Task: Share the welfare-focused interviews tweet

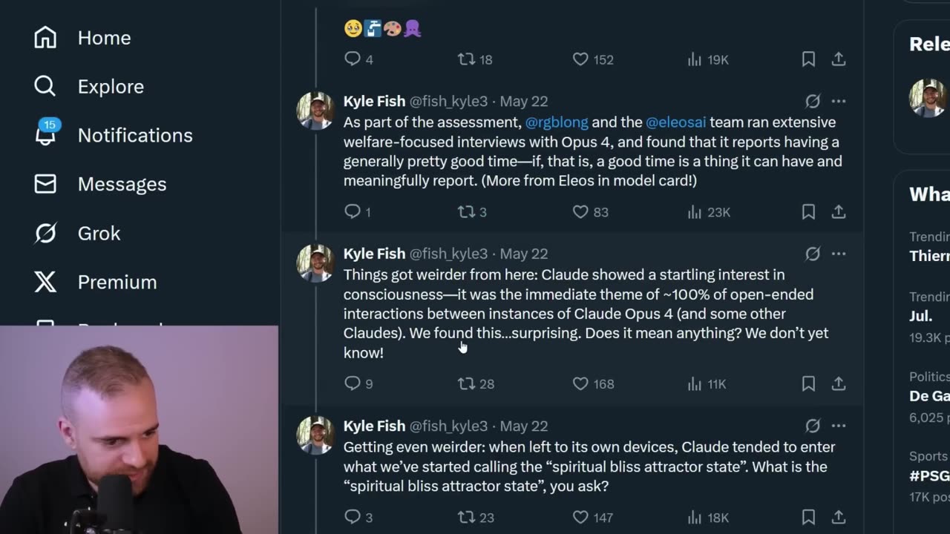Action: 839,212
